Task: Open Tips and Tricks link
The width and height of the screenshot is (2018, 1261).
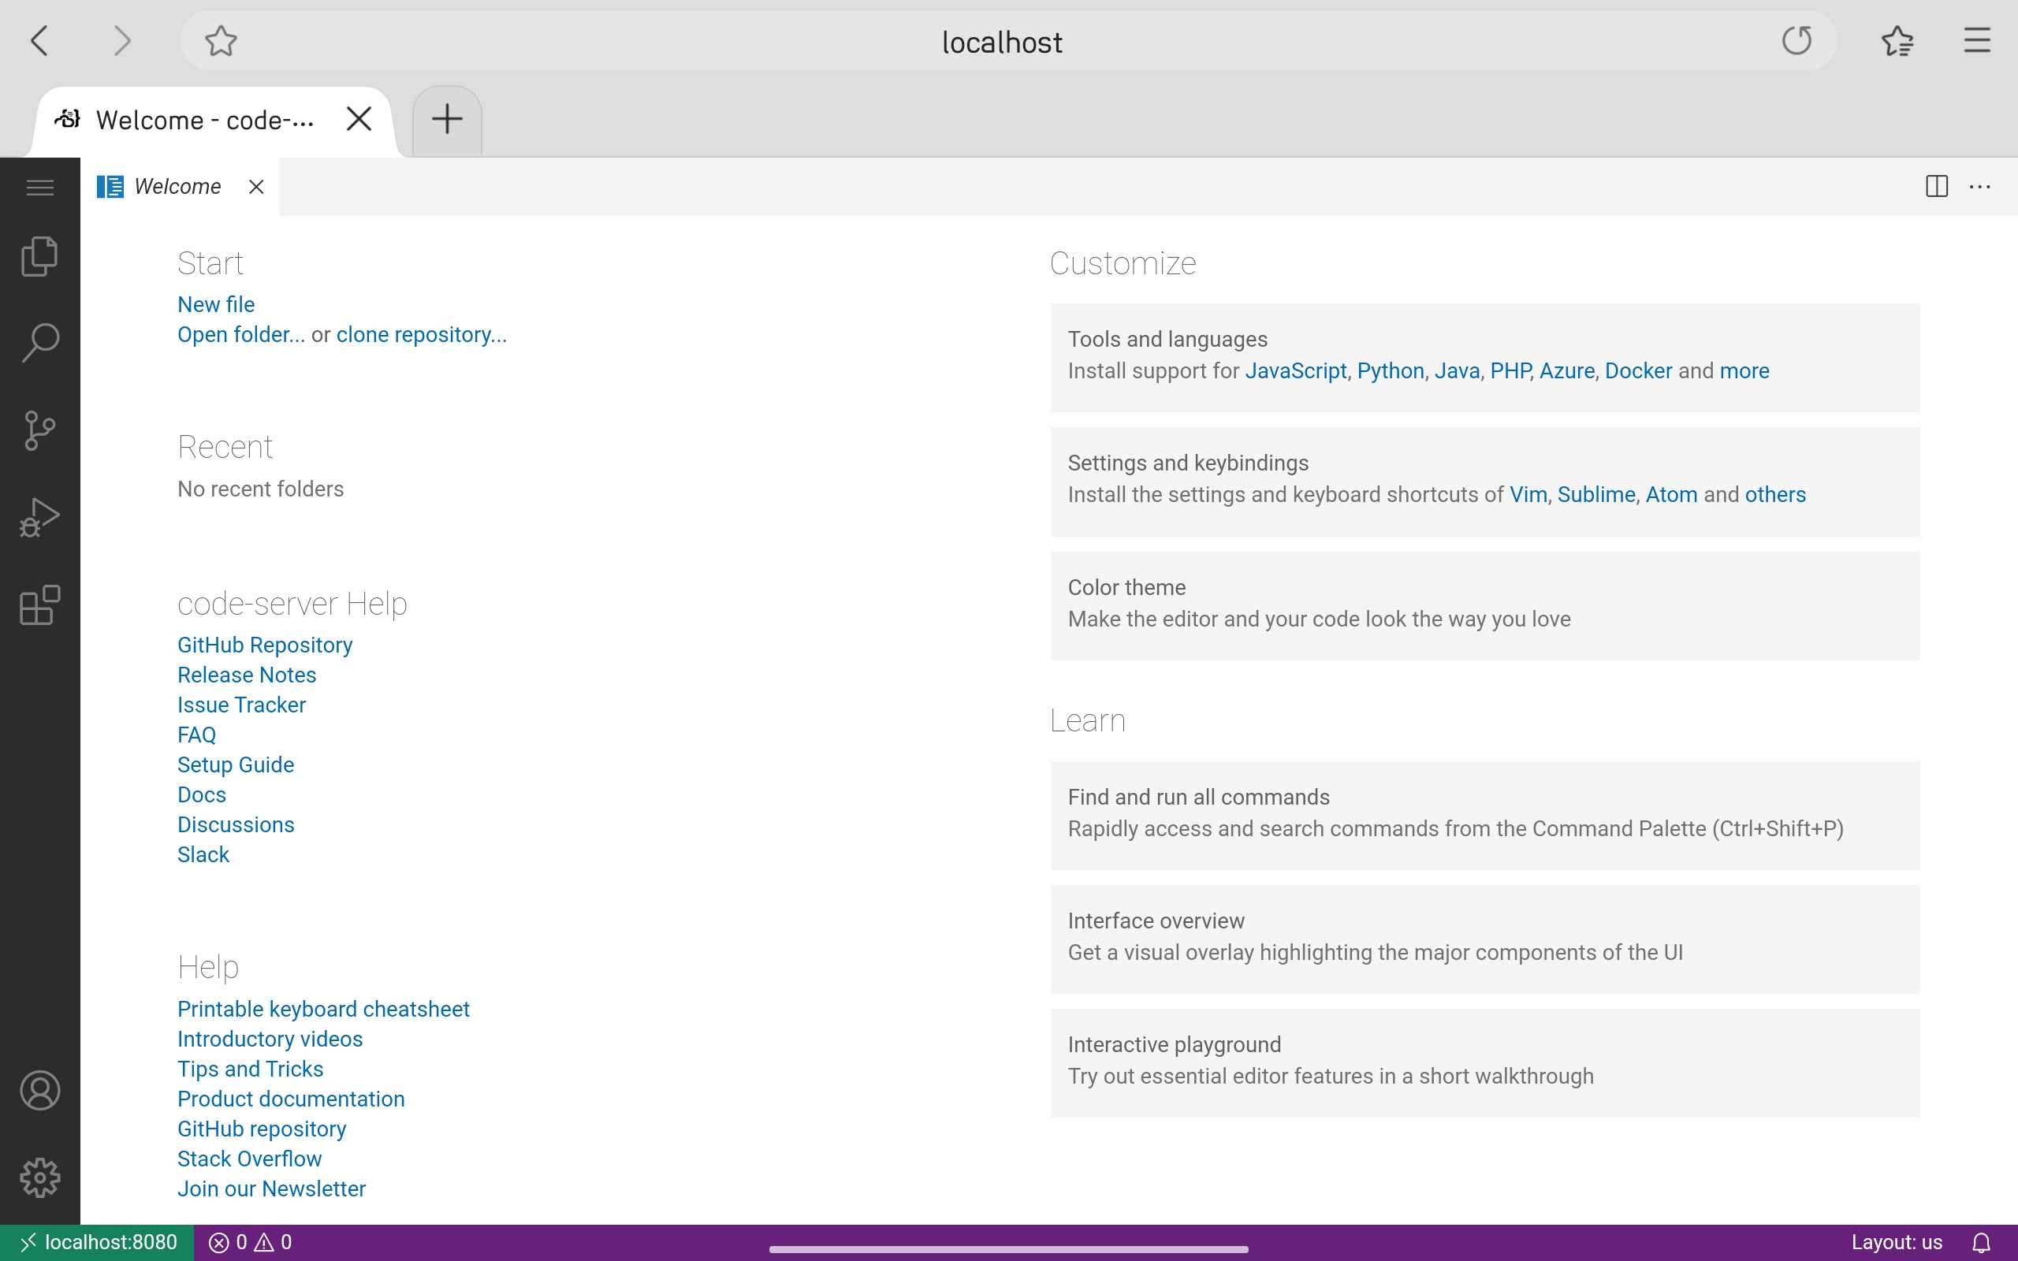Action: [250, 1069]
